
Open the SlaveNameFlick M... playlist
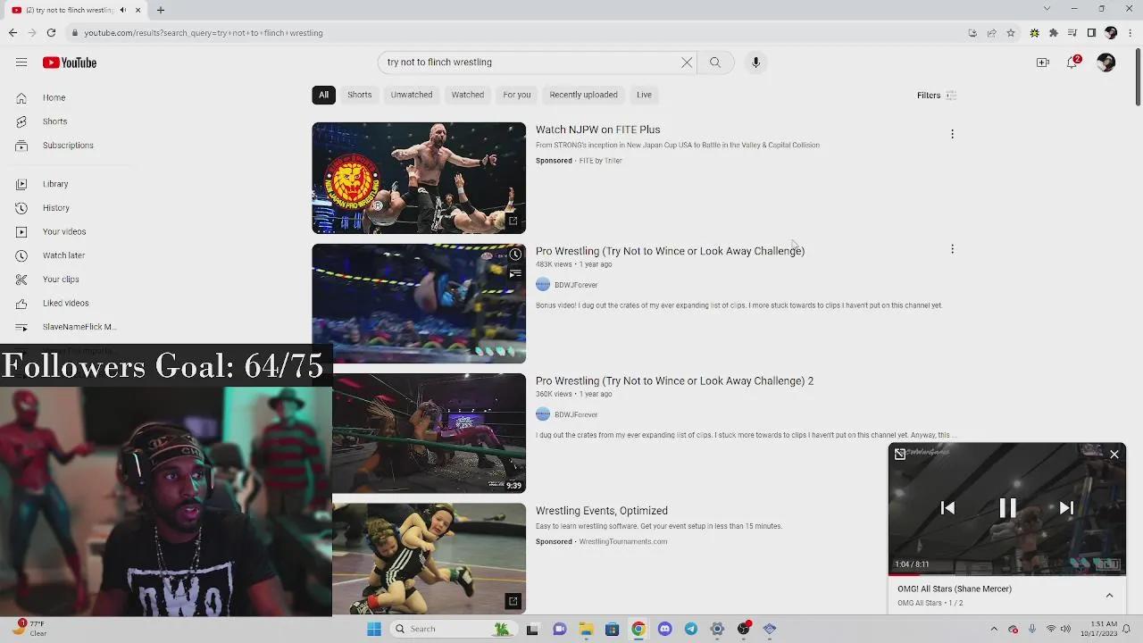point(79,327)
